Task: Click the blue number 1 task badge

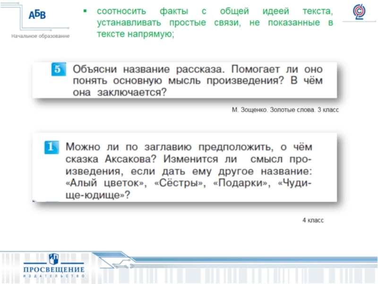Action: coord(52,147)
